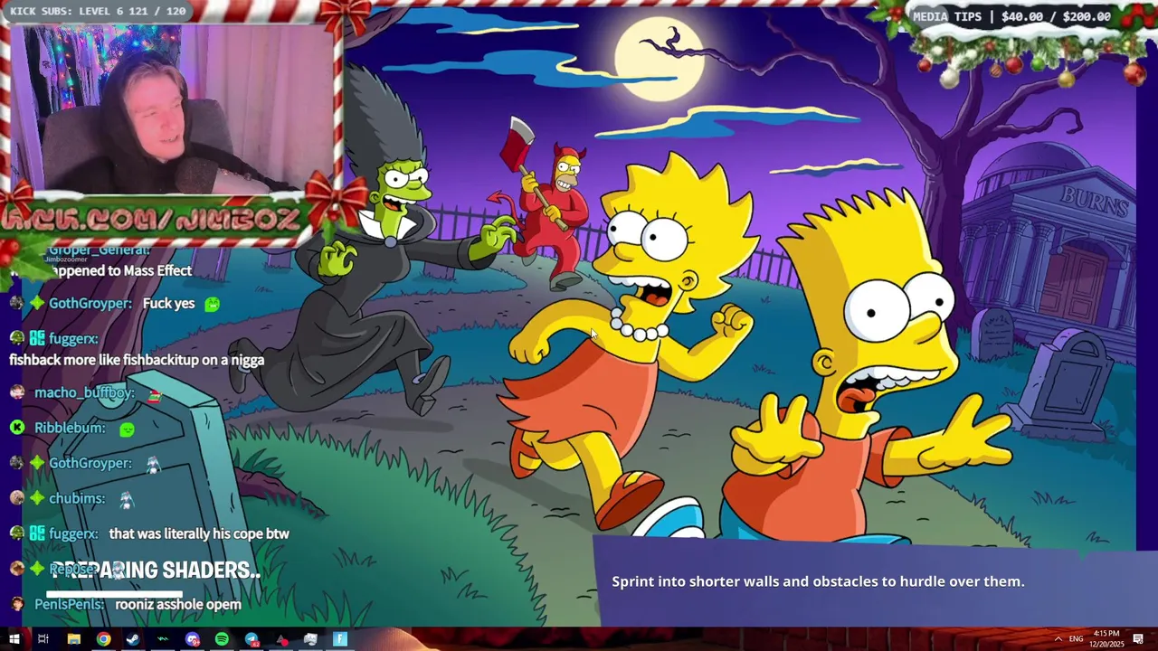Open Steam from the taskbar
The image size is (1158, 651).
click(x=133, y=639)
